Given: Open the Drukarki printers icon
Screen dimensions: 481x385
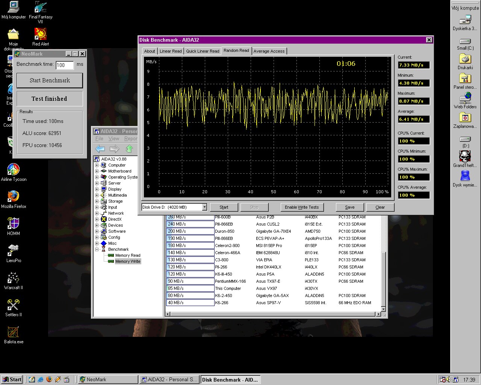Looking at the screenshot, I should coord(465,62).
